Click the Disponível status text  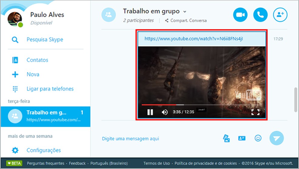41,23
